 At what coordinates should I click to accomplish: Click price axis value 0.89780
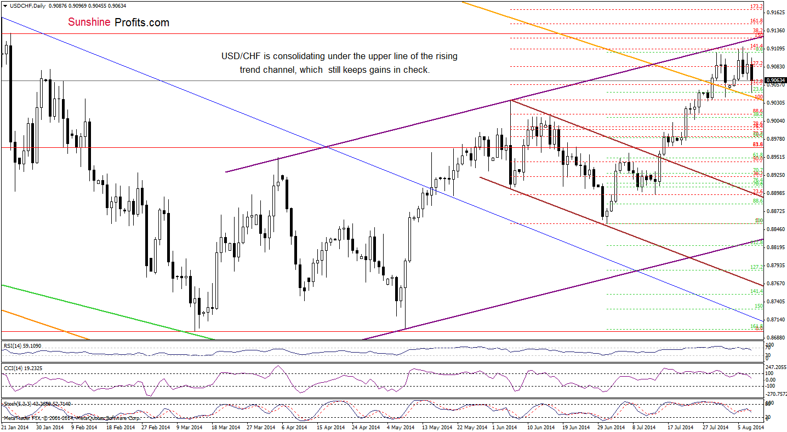coord(774,139)
